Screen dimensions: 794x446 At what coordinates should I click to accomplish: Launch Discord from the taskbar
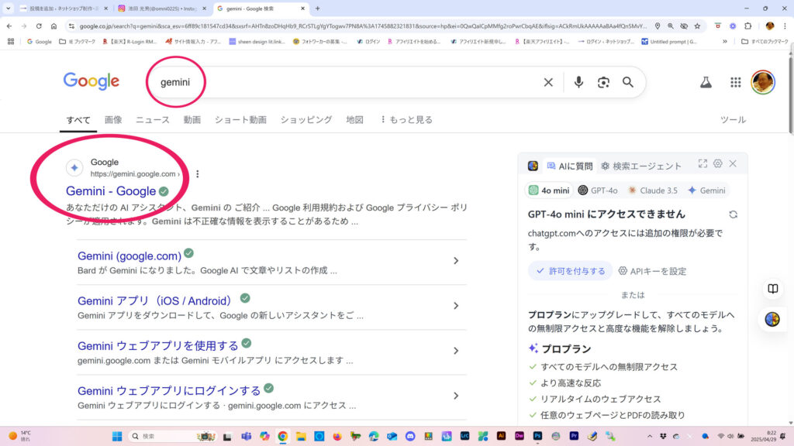[410, 436]
